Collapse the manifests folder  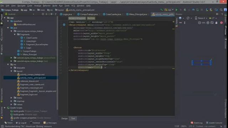point(8,21)
